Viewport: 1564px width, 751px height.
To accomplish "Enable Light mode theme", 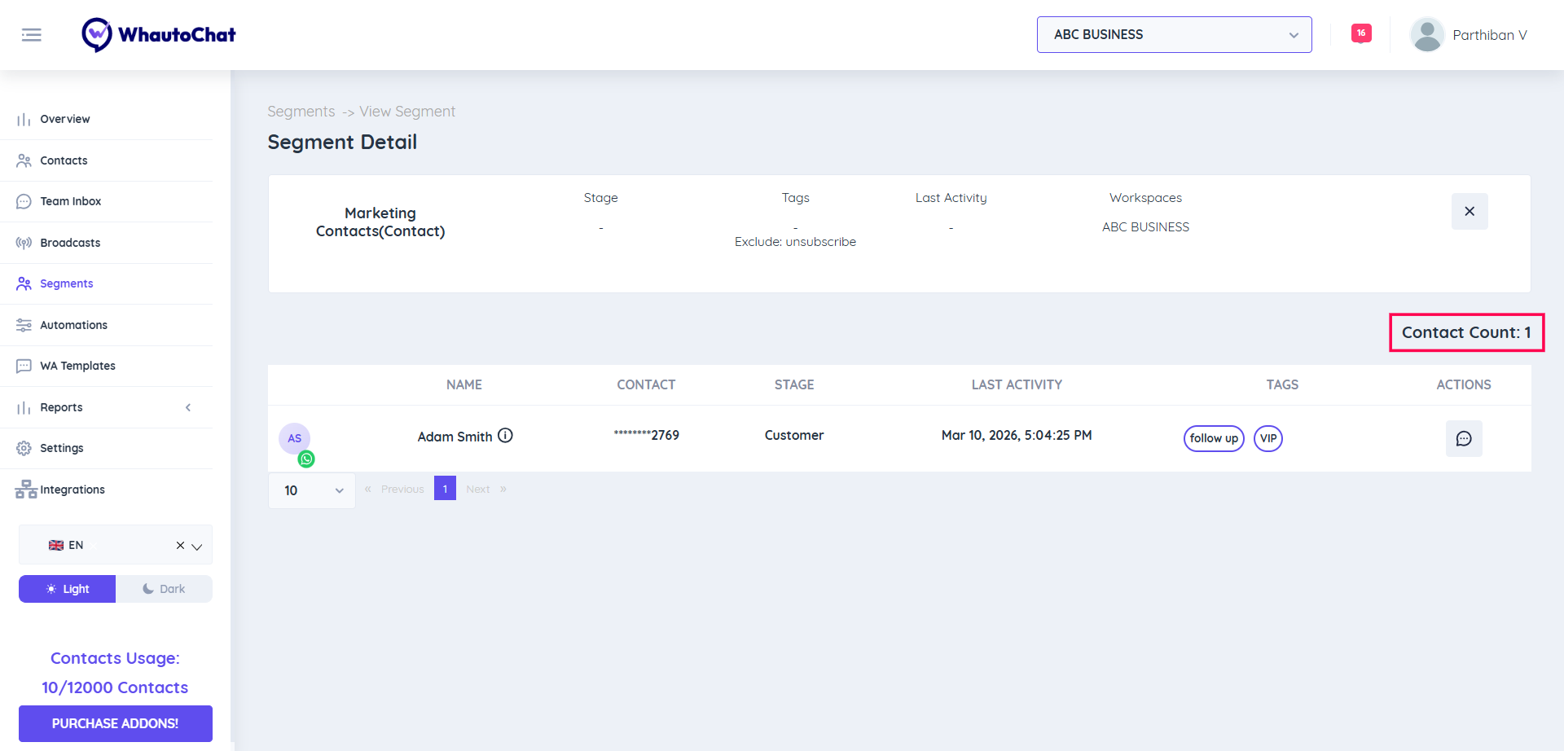I will (67, 588).
